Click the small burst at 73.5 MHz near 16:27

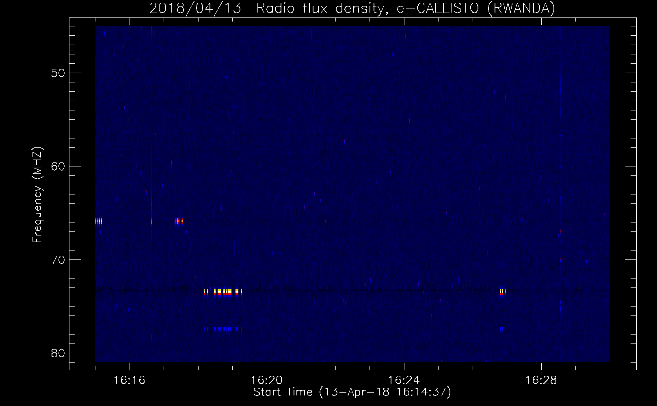(503, 292)
